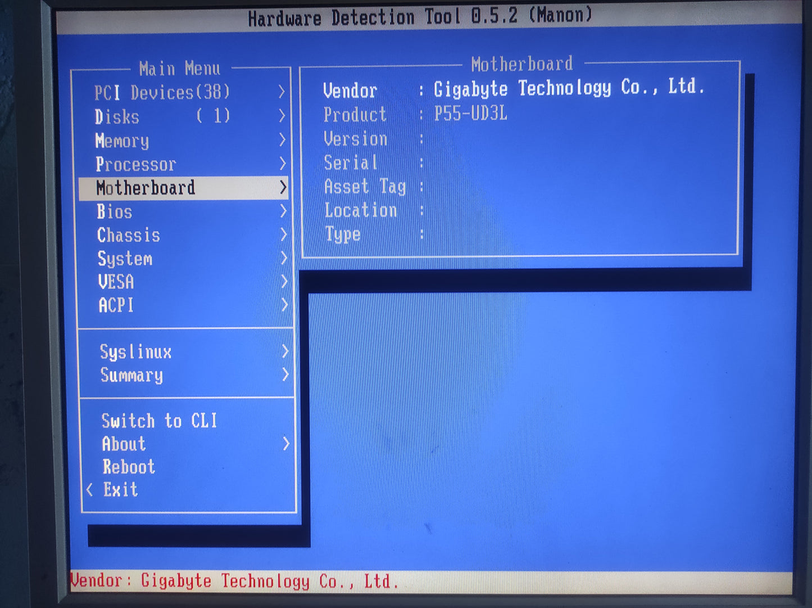Click the arrow beside PCI Devices
812x608 pixels.
[x=282, y=92]
